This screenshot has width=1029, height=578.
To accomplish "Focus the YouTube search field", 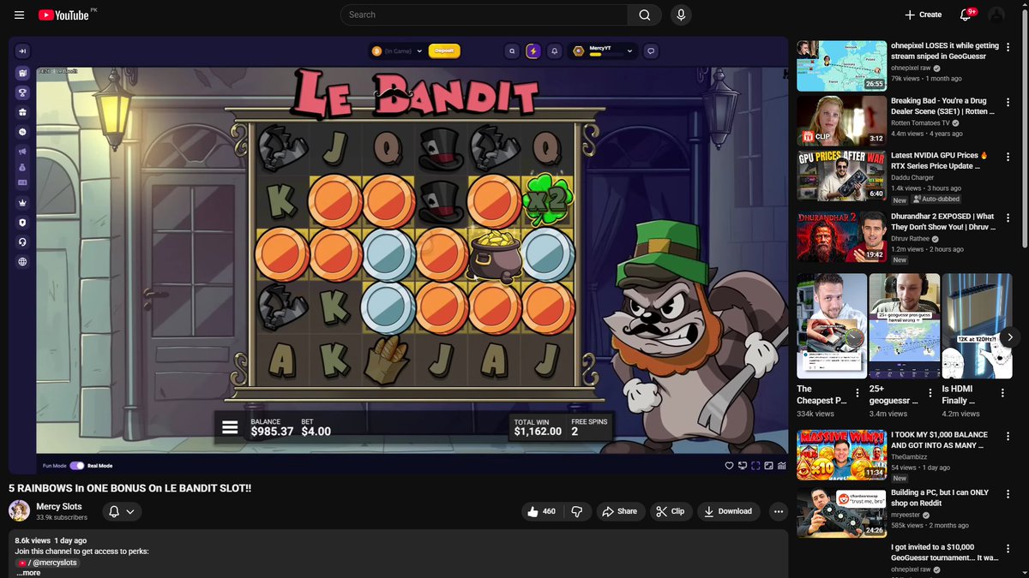I will tap(484, 15).
